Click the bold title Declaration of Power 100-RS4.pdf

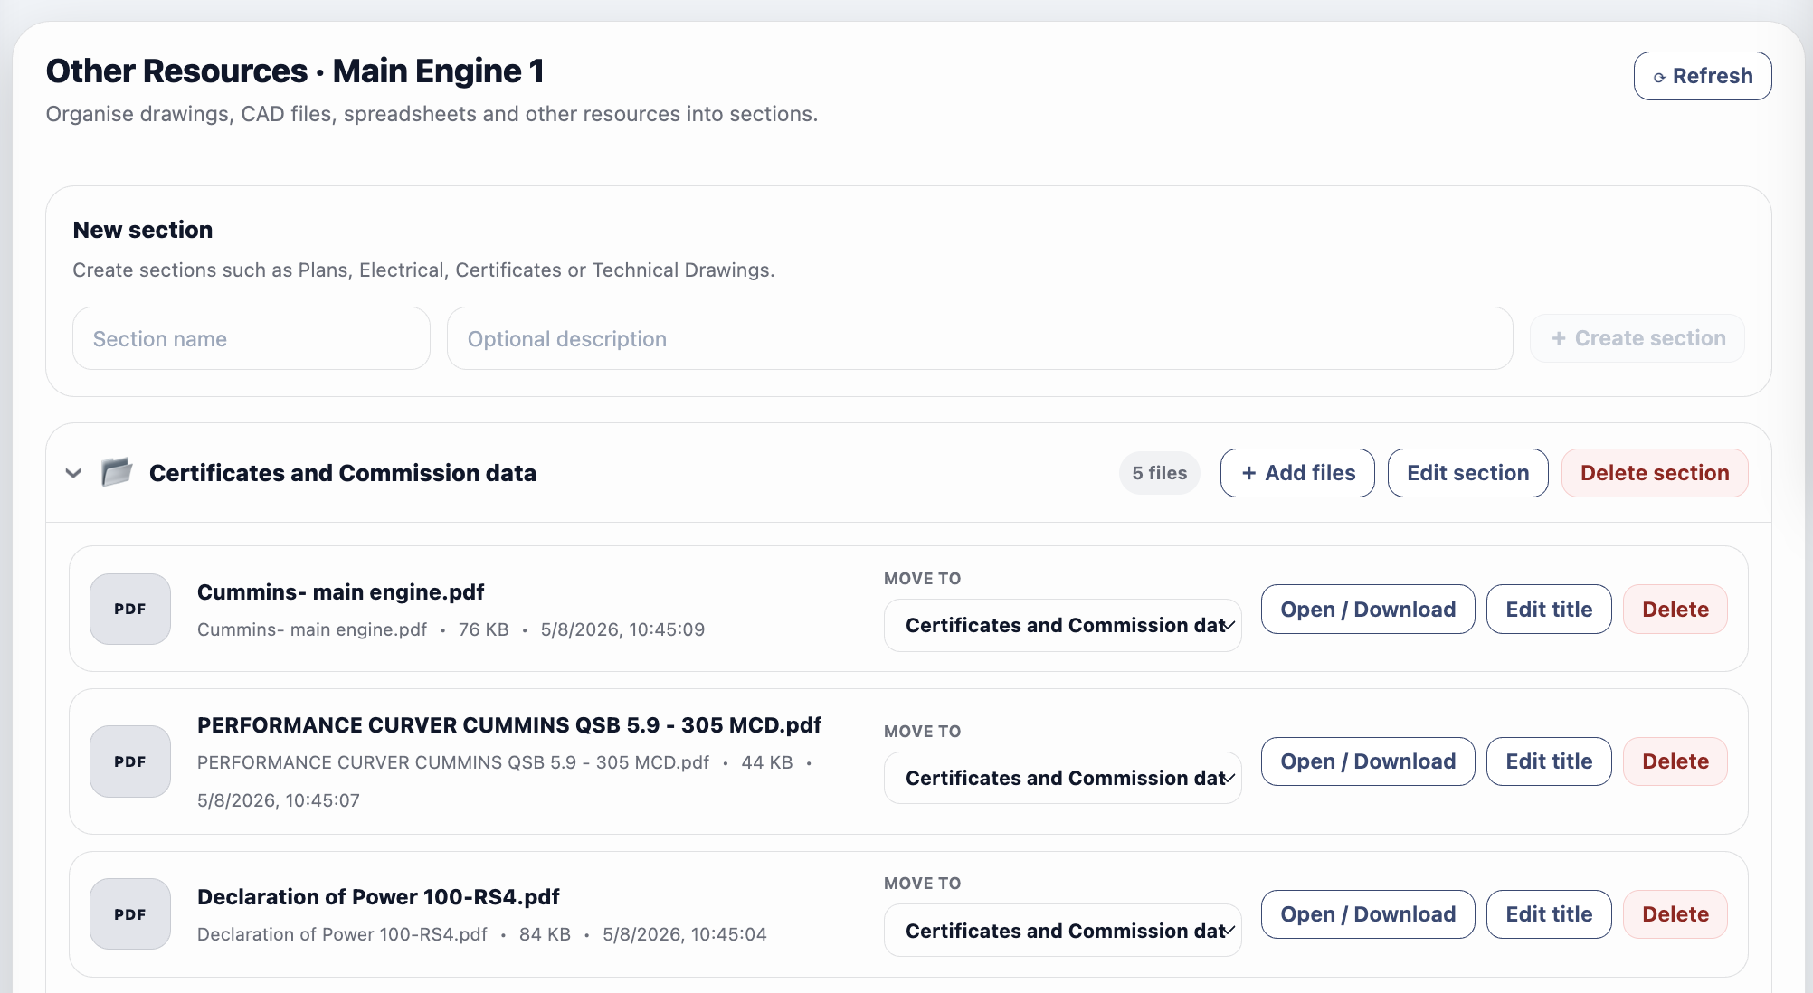pos(378,896)
